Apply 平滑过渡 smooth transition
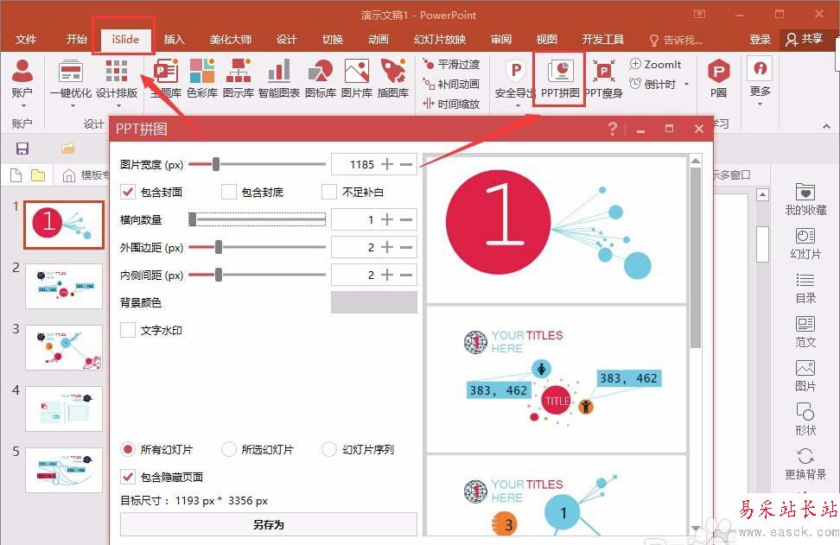This screenshot has width=840, height=545. coord(451,64)
